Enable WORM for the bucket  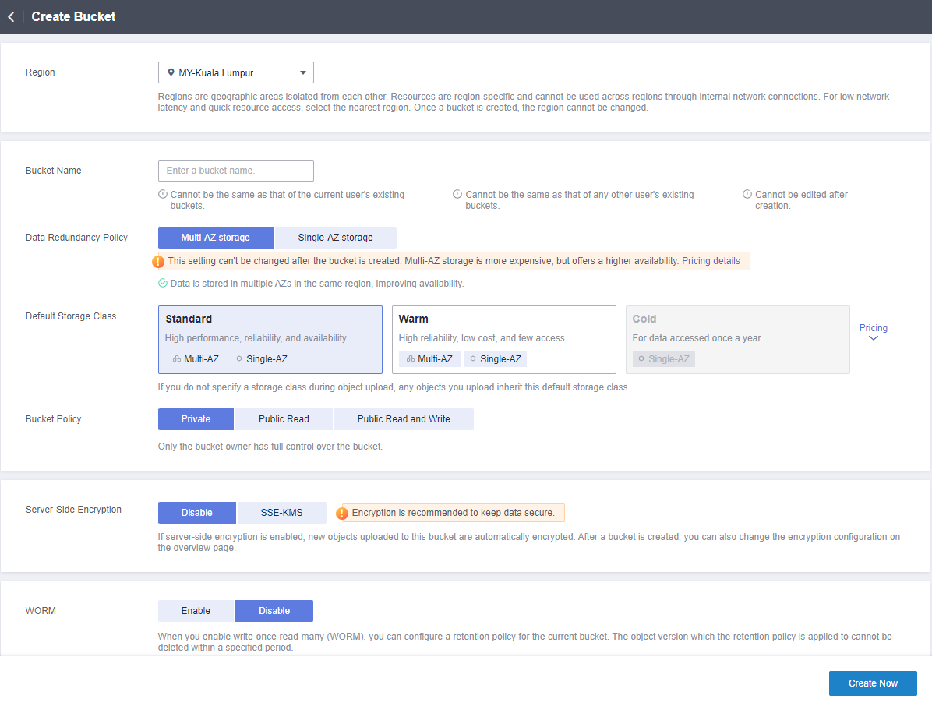point(196,611)
